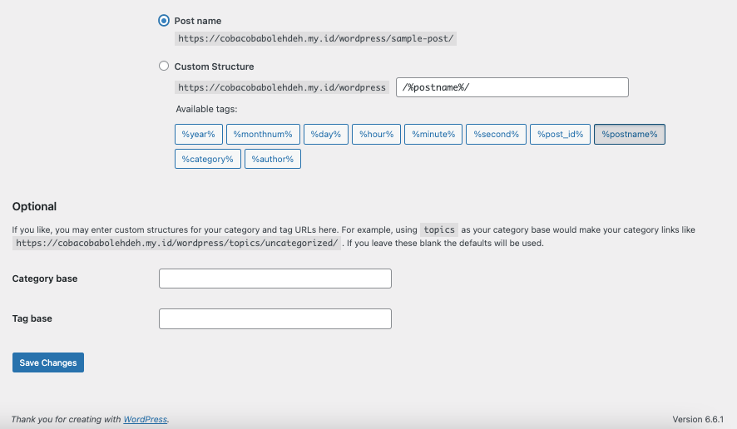This screenshot has height=429, width=737.
Task: Focus the Tag base input field
Action: point(275,318)
